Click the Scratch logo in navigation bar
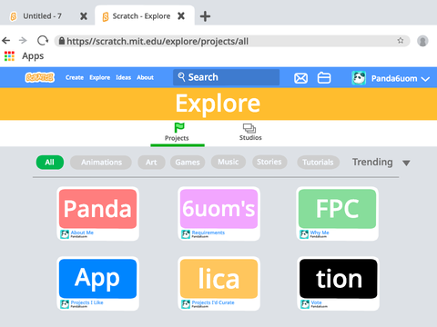437x327 pixels. coord(40,77)
